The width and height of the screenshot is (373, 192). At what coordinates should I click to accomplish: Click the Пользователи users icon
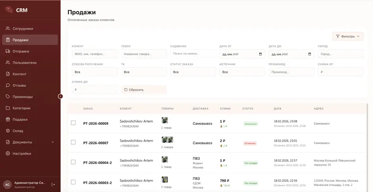(x=8, y=63)
